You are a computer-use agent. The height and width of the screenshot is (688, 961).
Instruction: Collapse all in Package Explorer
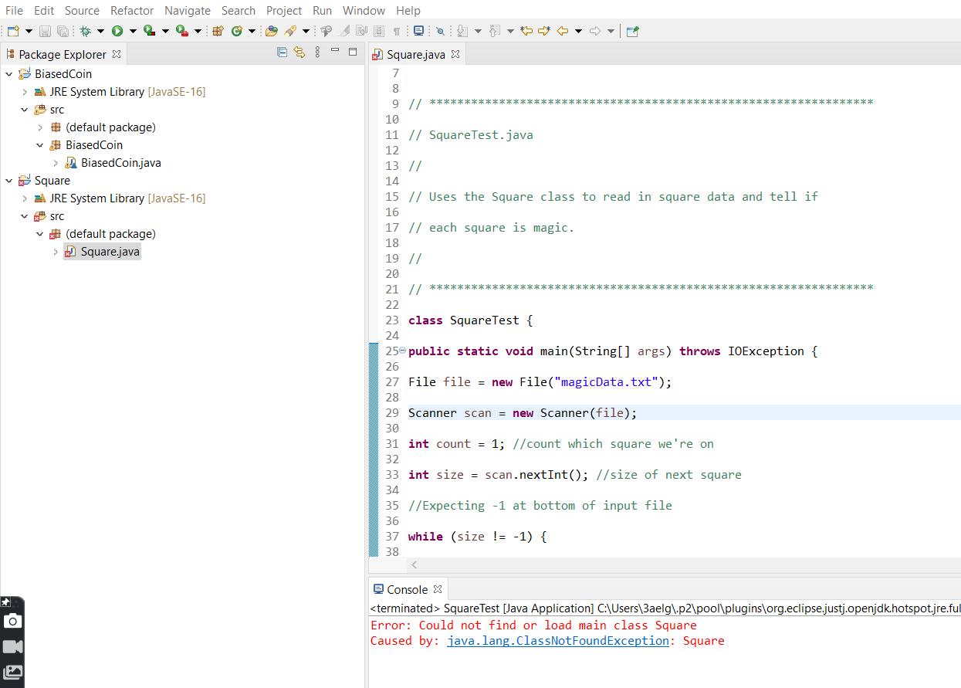282,53
